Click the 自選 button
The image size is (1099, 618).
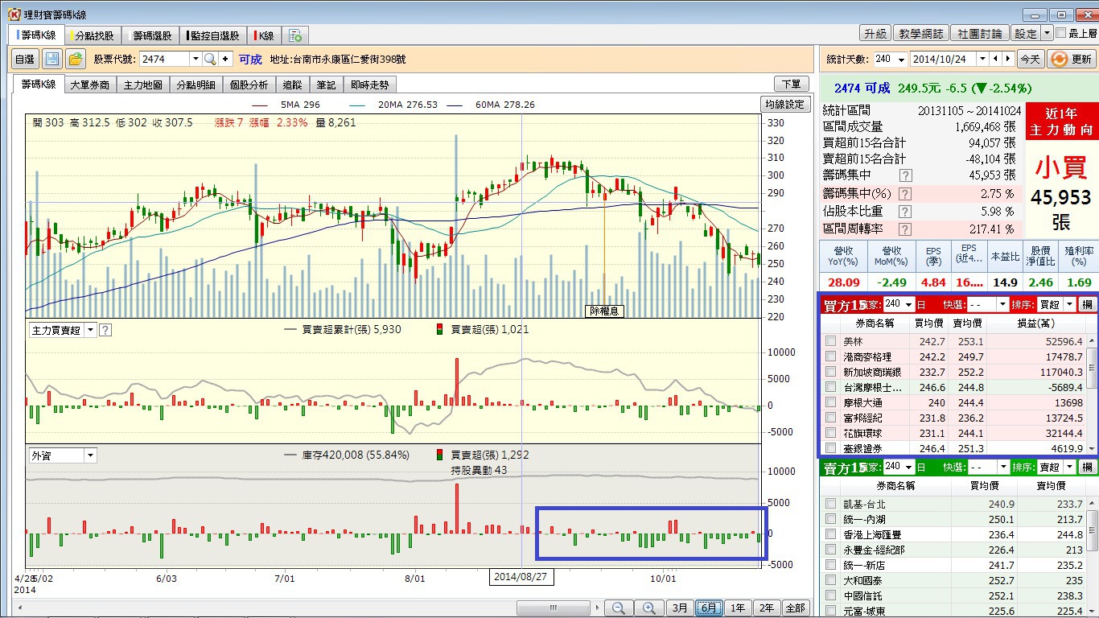point(25,59)
